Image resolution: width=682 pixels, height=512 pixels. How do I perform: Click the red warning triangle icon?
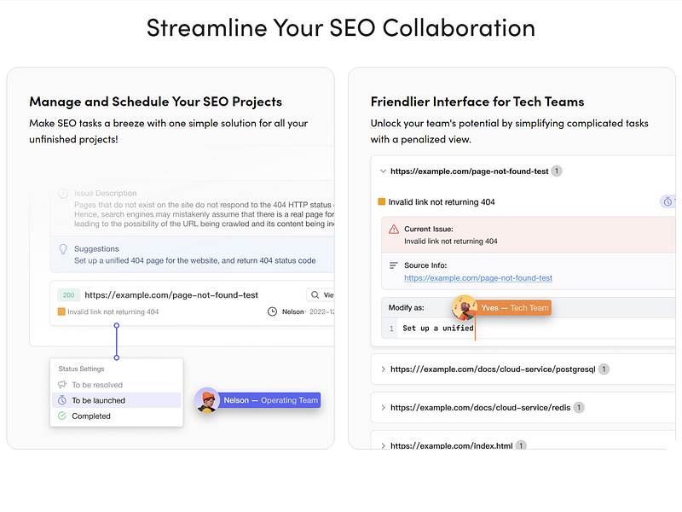pyautogui.click(x=394, y=229)
